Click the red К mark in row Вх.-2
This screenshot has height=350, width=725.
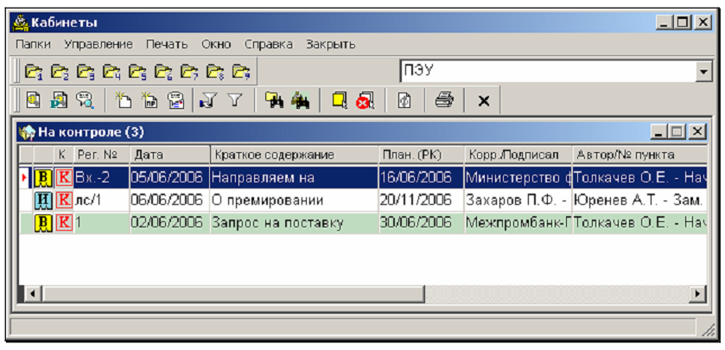click(x=64, y=178)
